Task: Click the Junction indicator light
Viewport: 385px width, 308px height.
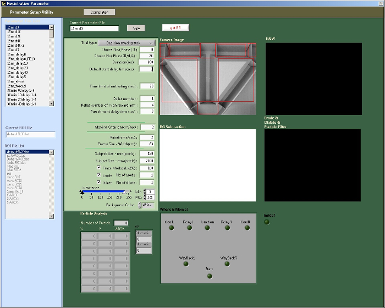Action: point(207,227)
